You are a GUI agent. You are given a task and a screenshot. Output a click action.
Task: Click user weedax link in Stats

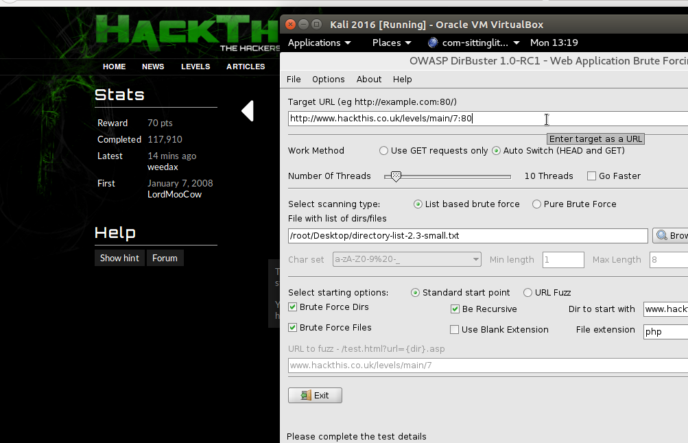[x=163, y=167]
